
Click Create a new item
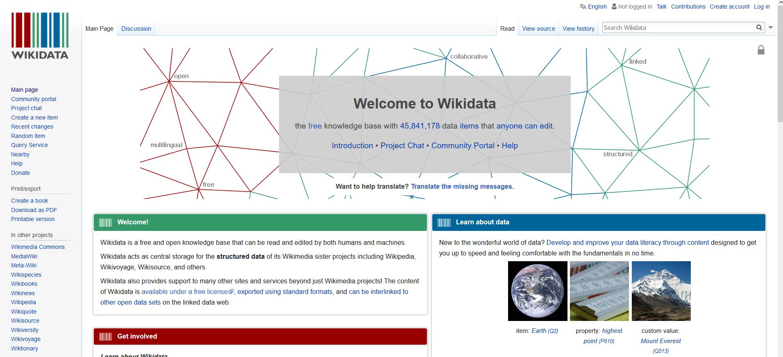click(x=34, y=117)
